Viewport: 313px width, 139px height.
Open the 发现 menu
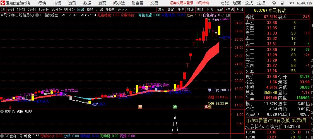(x=102, y=3)
